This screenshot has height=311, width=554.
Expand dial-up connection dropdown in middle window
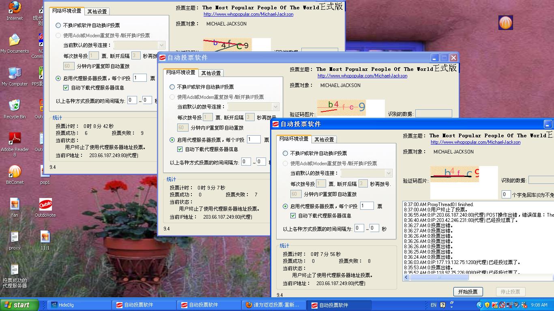[275, 107]
